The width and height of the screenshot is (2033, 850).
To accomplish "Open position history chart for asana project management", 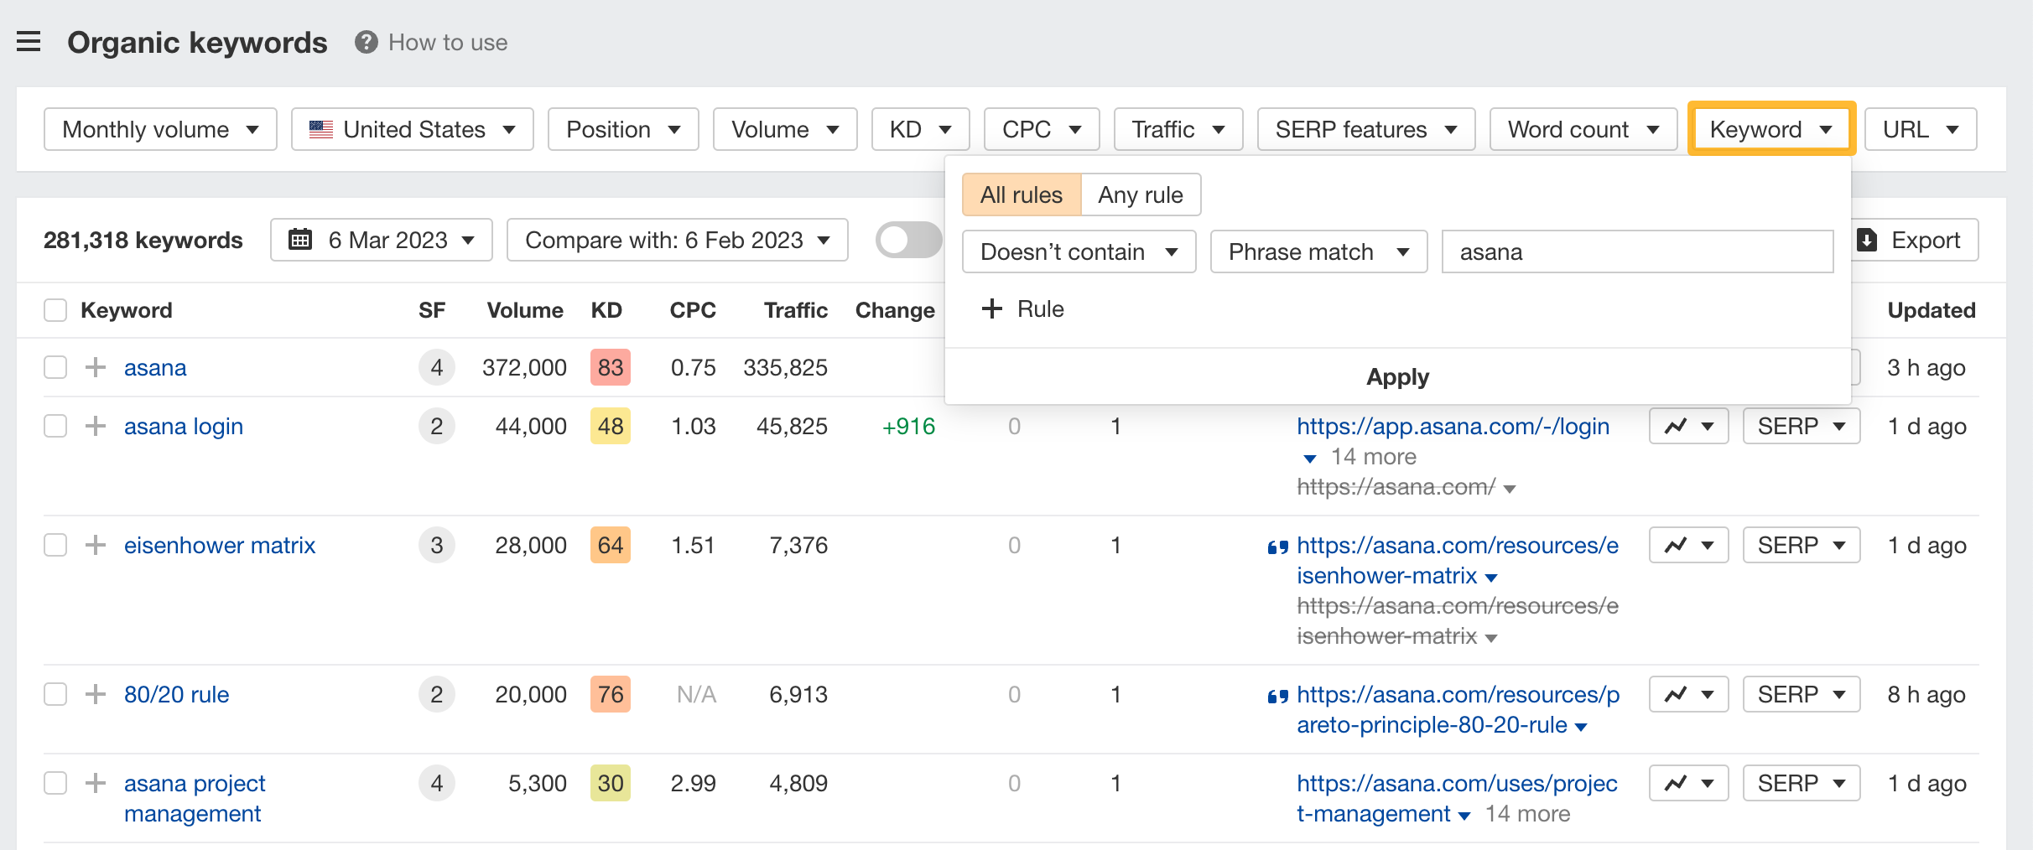I will [x=1688, y=783].
